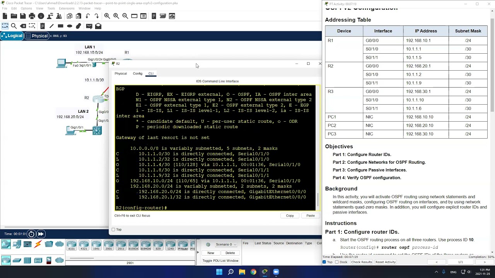Click the Zoom In magnifier
The height and width of the screenshot is (278, 495).
tap(107, 16)
